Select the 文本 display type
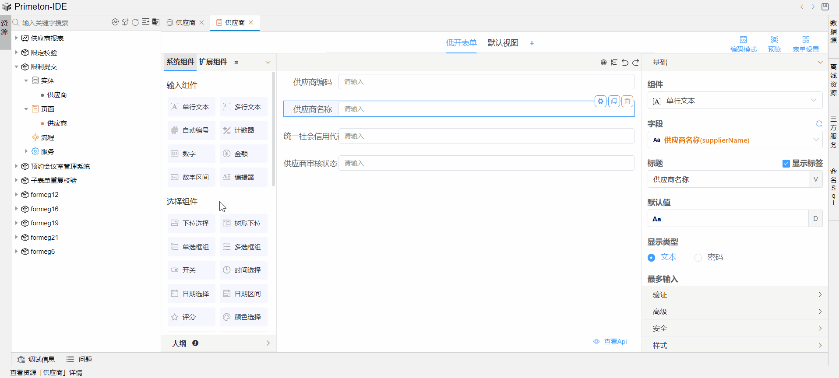The image size is (839, 378). click(652, 258)
